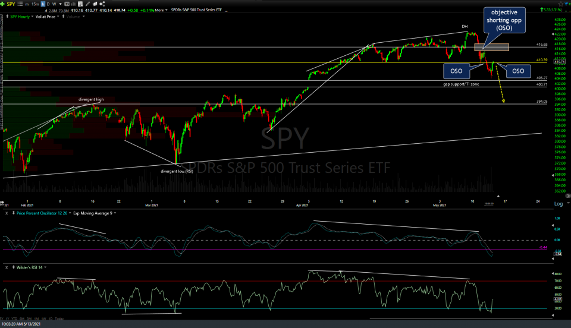Click the text tool icon in toolbar
This screenshot has height=328, width=571.
point(67,4)
